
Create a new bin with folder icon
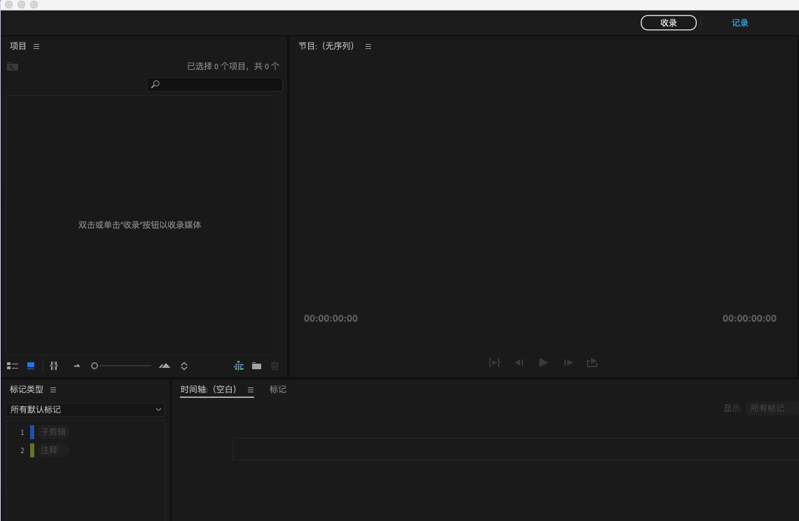[257, 366]
